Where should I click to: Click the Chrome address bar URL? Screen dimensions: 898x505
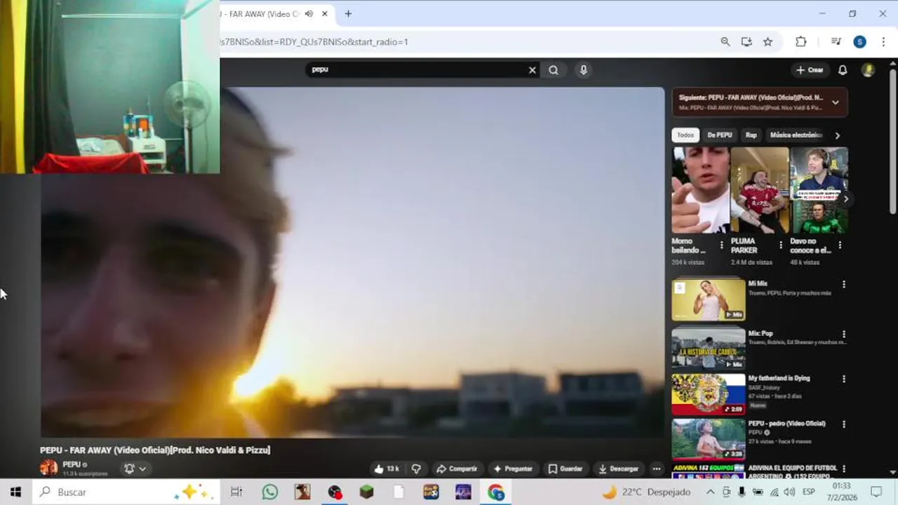pos(314,42)
